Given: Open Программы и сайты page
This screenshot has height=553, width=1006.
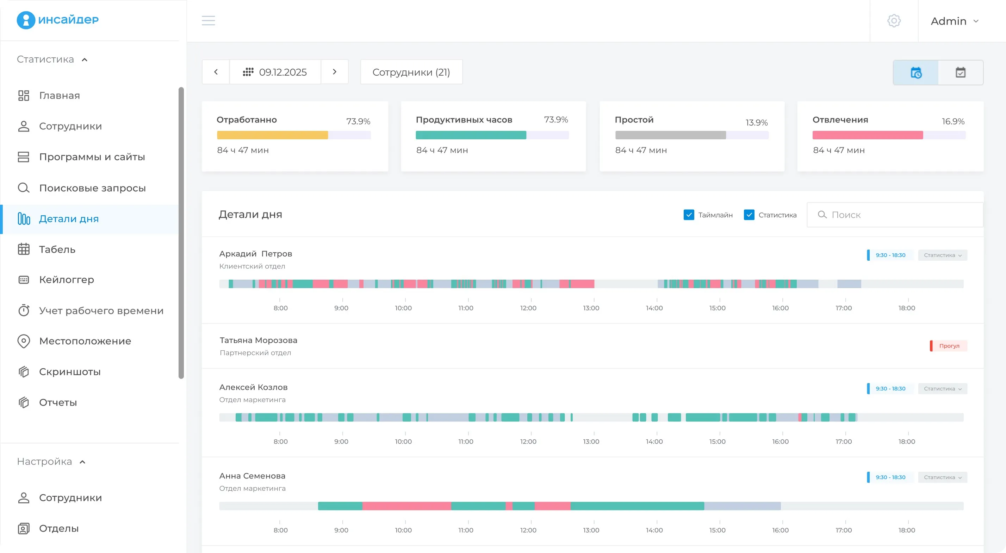Looking at the screenshot, I should click(92, 157).
